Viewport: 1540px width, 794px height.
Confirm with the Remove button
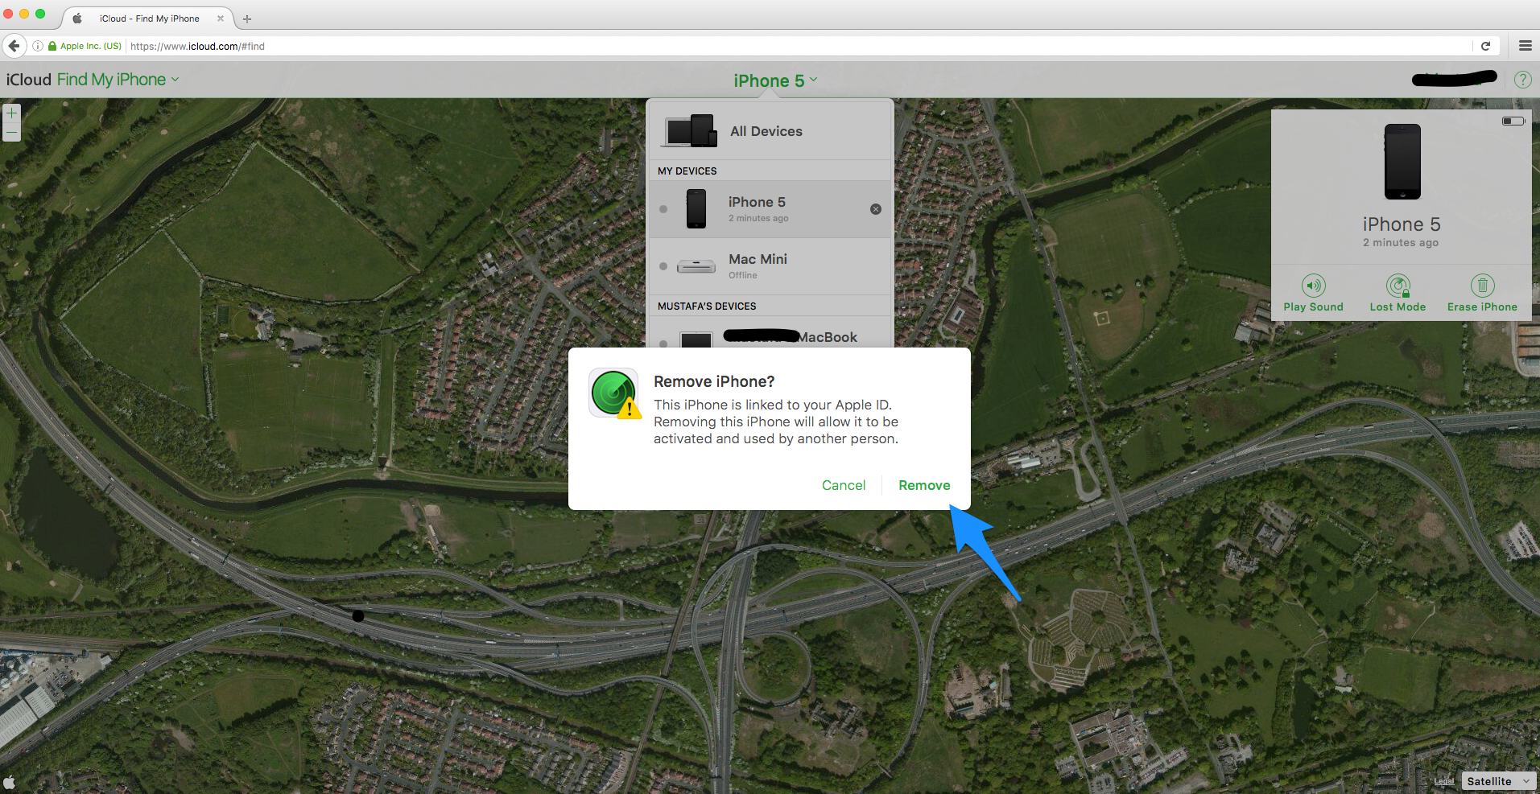click(x=924, y=485)
